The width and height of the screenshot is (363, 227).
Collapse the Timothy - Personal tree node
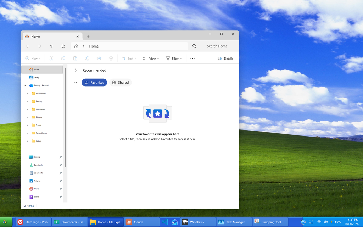(x=25, y=85)
